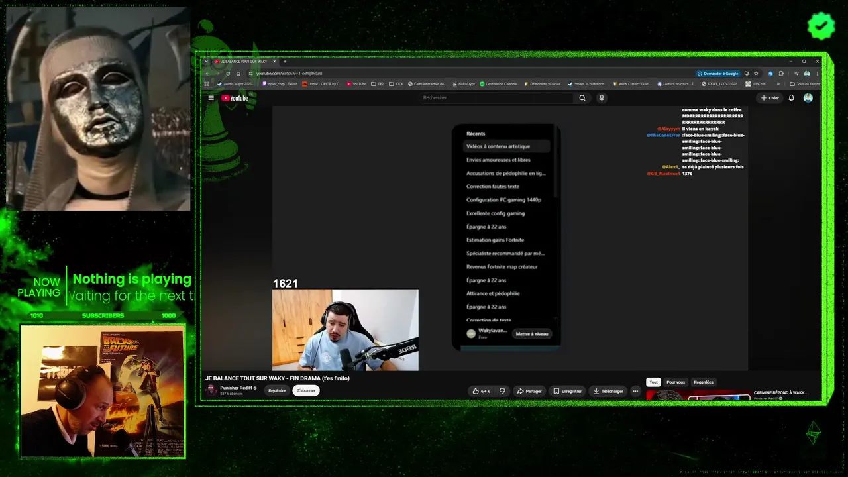Viewport: 848px width, 477px height.
Task: Open the YouTube account avatar menu
Action: tap(808, 98)
